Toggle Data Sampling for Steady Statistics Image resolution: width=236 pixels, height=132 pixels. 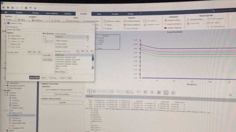click(x=44, y=89)
